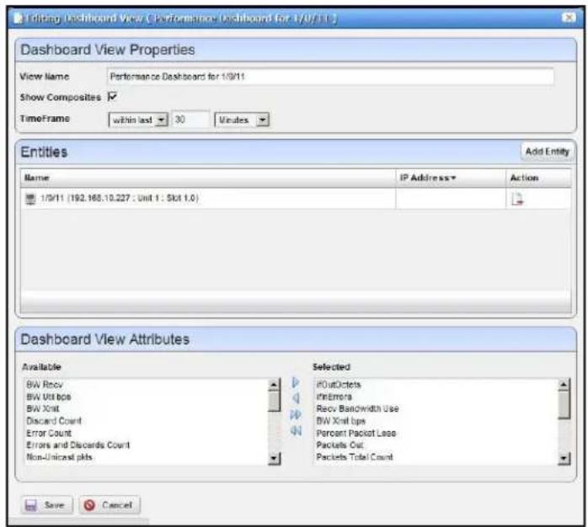
Task: Select 'Percent Packet Loss' in Selected list
Action: 355,433
